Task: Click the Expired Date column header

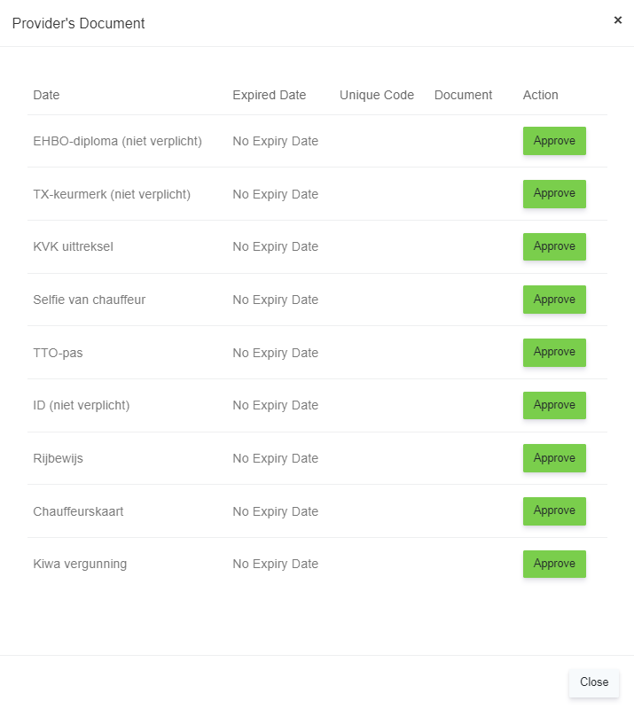Action: (270, 95)
